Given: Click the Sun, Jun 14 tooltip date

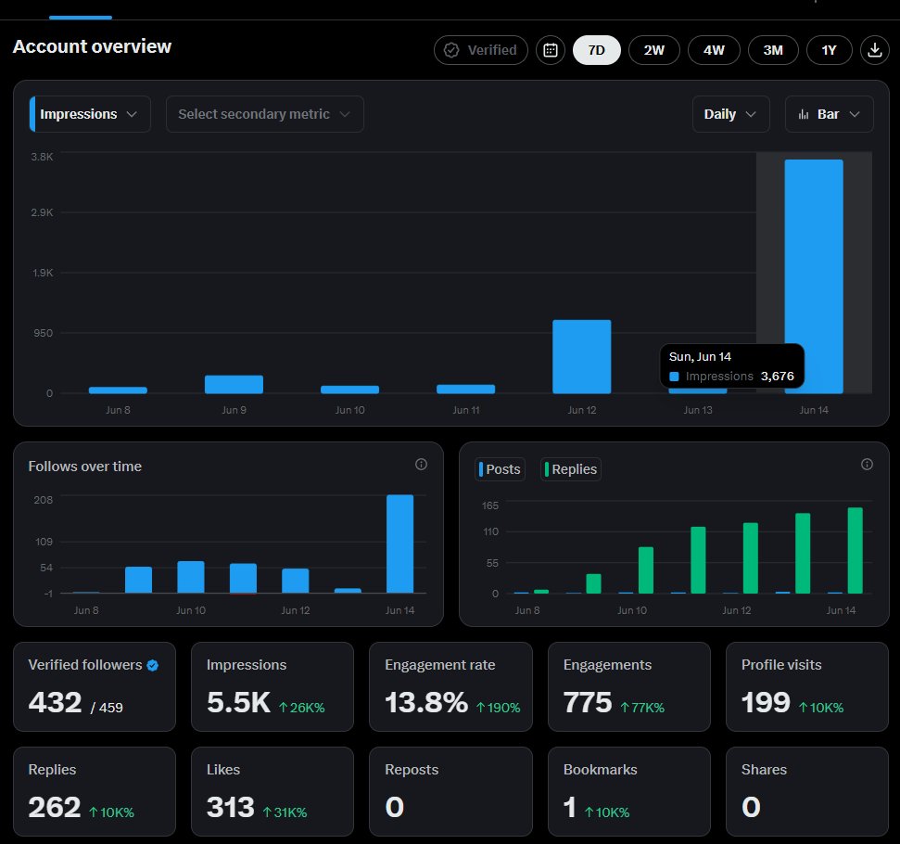Looking at the screenshot, I should point(700,357).
